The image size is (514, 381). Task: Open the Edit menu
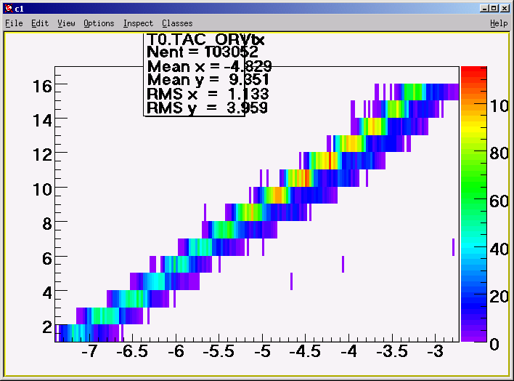click(40, 23)
